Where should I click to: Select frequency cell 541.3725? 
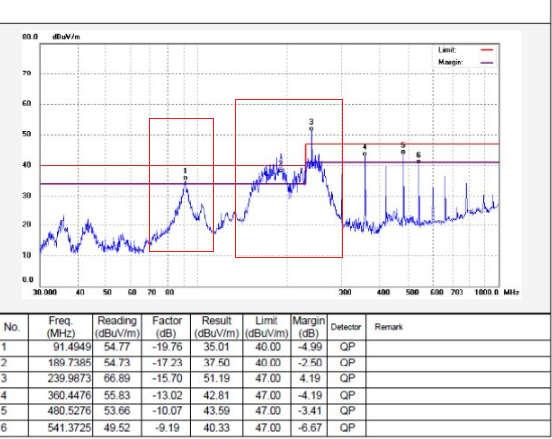(x=69, y=428)
